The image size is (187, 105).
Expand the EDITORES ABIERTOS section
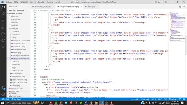[x=16, y=10]
